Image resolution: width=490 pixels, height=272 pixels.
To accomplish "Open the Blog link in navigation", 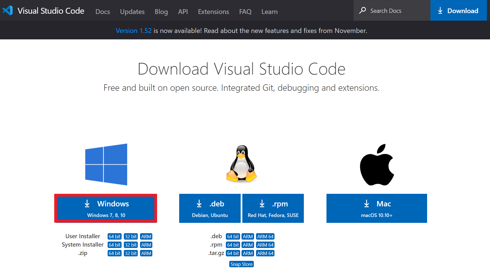I will tap(161, 12).
